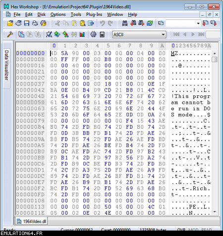Click the vertical scrollbar thumb
223x236 pixels.
click(x=215, y=59)
